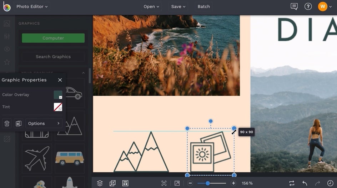Click the fit to screen icon
Viewport: 337px width, 188px height.
tap(164, 183)
